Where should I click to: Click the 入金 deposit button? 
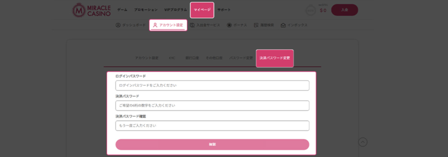[345, 10]
